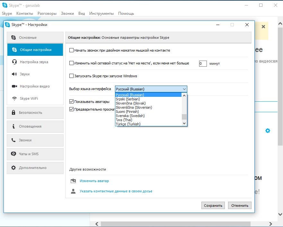Open the Безопасность settings section
The height and width of the screenshot is (227, 283).
click(35, 113)
